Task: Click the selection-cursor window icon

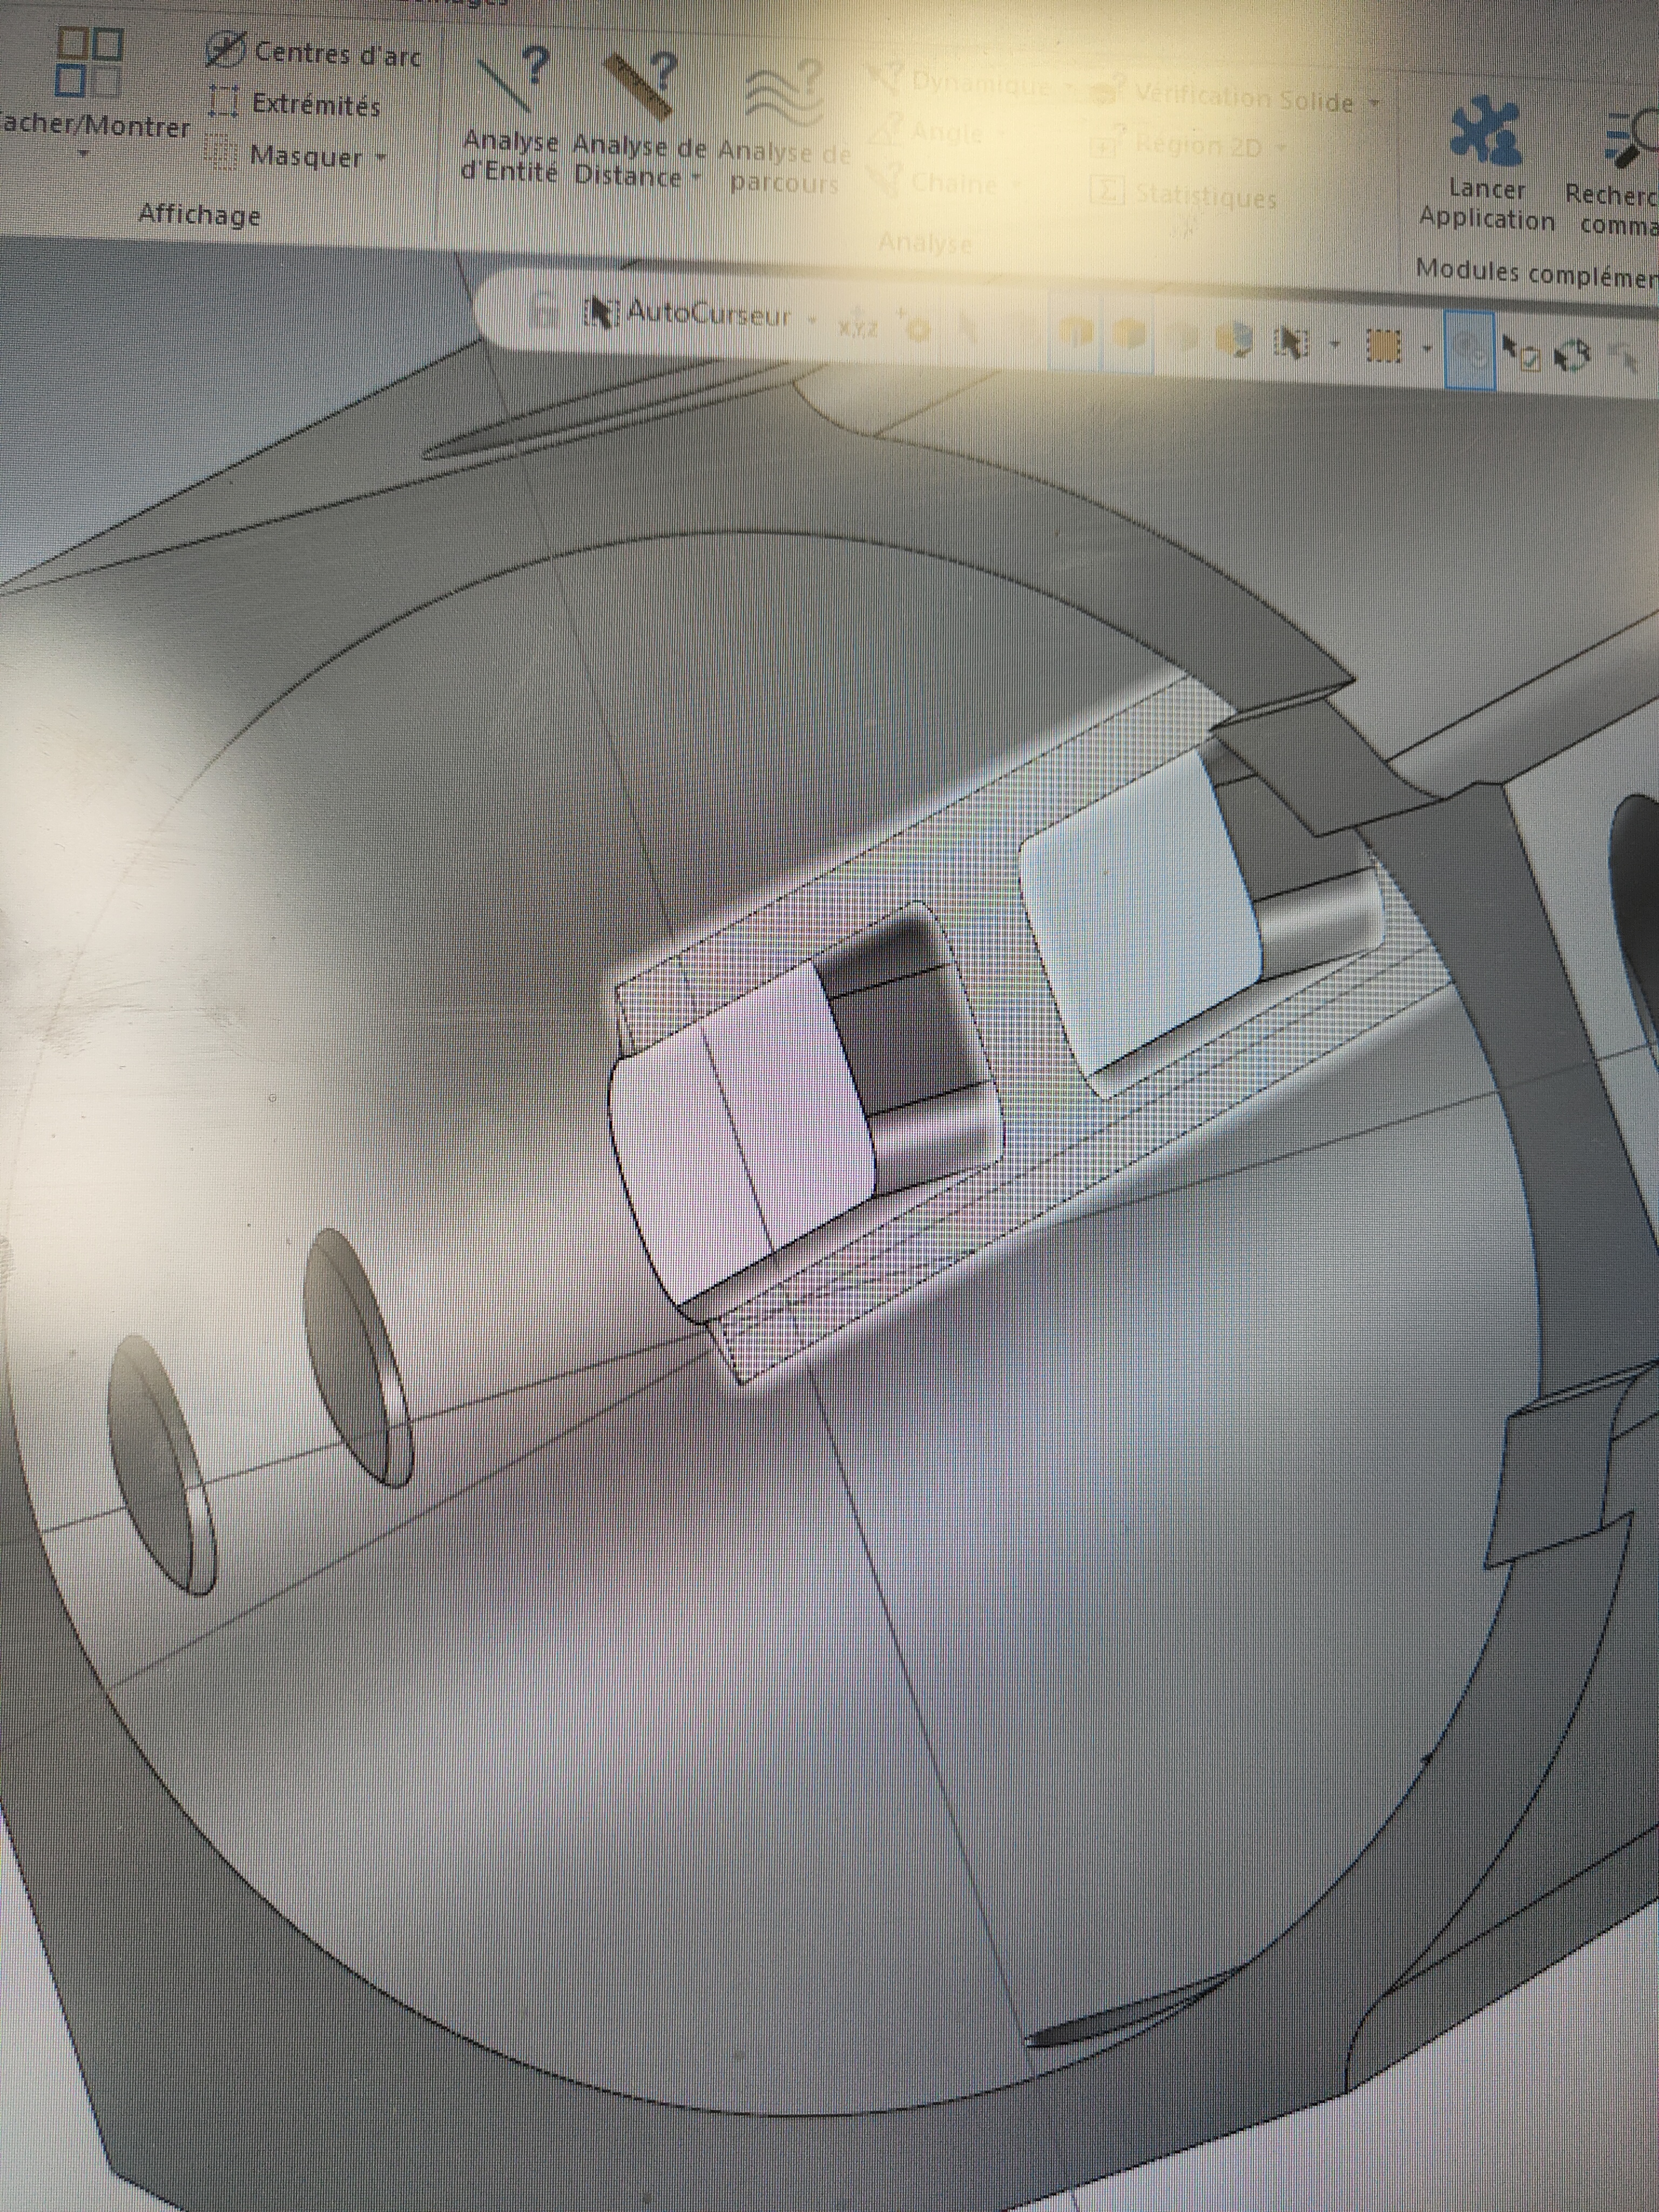Action: click(1291, 343)
